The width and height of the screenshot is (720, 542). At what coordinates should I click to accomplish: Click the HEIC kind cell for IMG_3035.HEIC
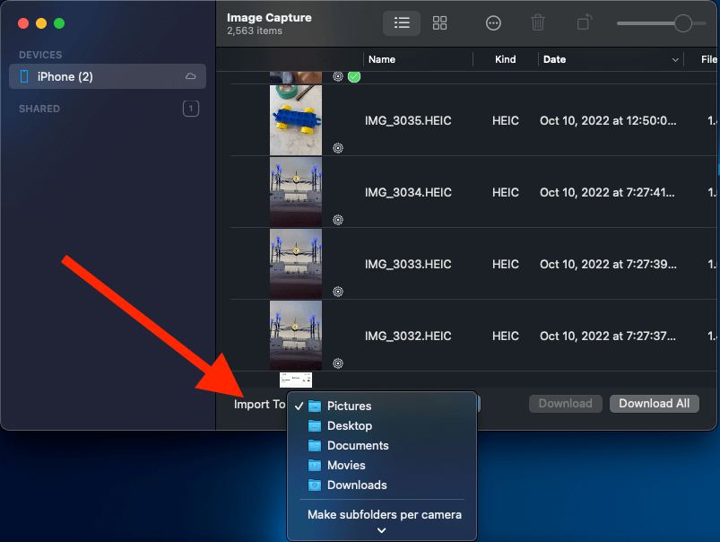[x=505, y=120]
